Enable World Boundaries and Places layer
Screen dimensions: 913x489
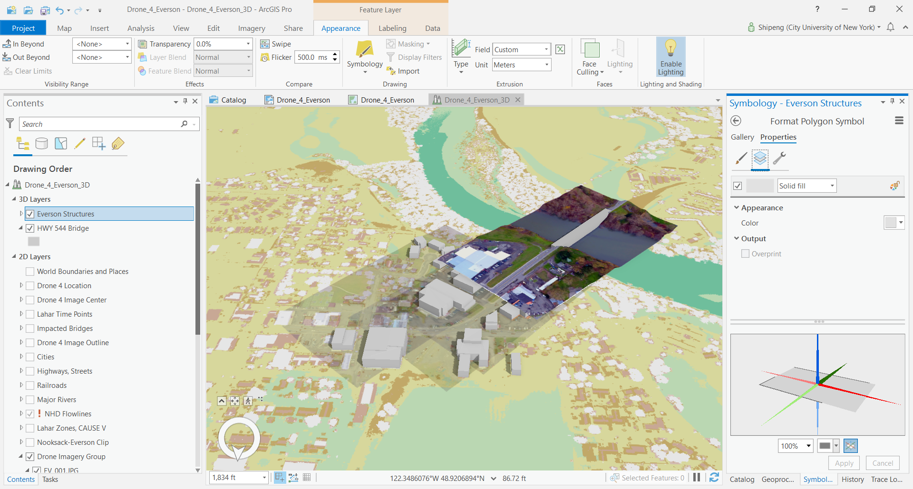pos(30,271)
